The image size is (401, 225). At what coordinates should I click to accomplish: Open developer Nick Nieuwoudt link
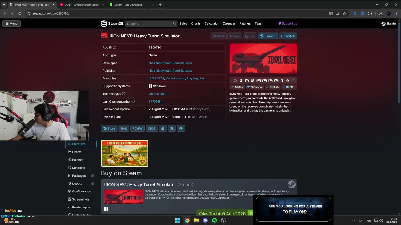(160, 63)
